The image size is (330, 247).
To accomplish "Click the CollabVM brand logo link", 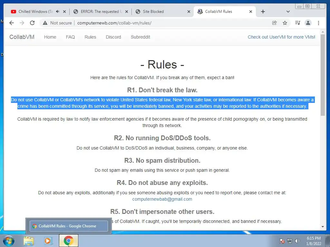I will tap(22, 37).
